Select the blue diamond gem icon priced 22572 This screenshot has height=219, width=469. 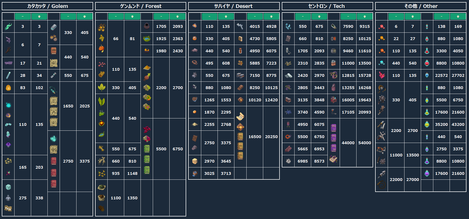pyautogui.click(x=427, y=75)
